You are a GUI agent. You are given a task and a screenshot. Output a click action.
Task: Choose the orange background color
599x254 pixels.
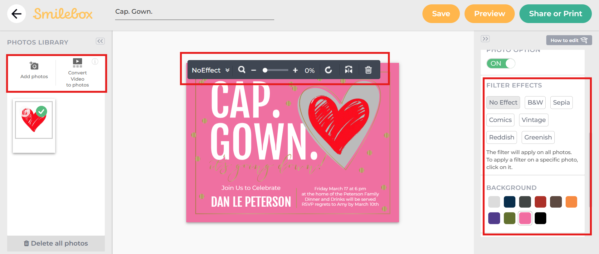pos(571,202)
